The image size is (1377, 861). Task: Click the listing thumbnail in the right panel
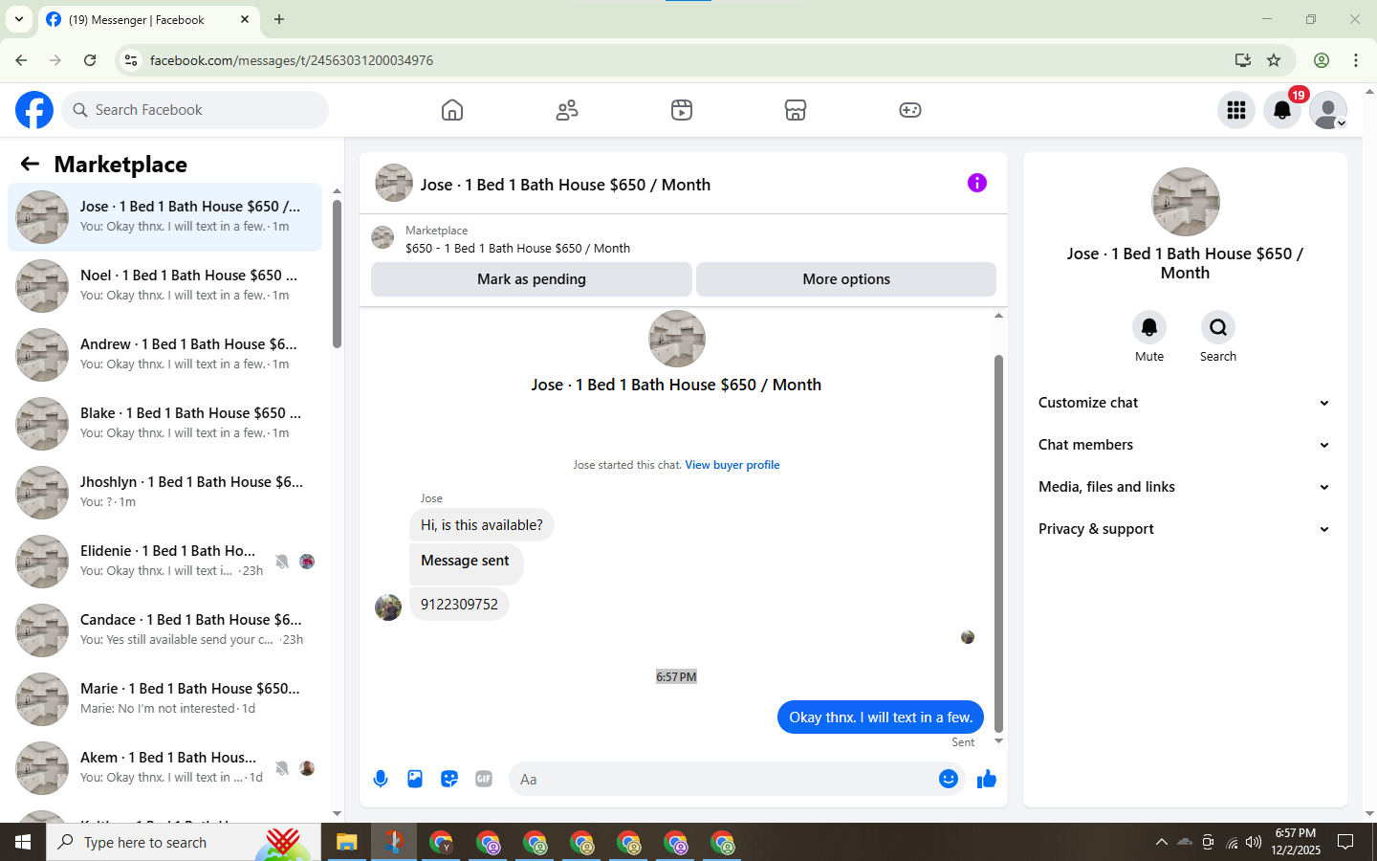tap(1186, 202)
